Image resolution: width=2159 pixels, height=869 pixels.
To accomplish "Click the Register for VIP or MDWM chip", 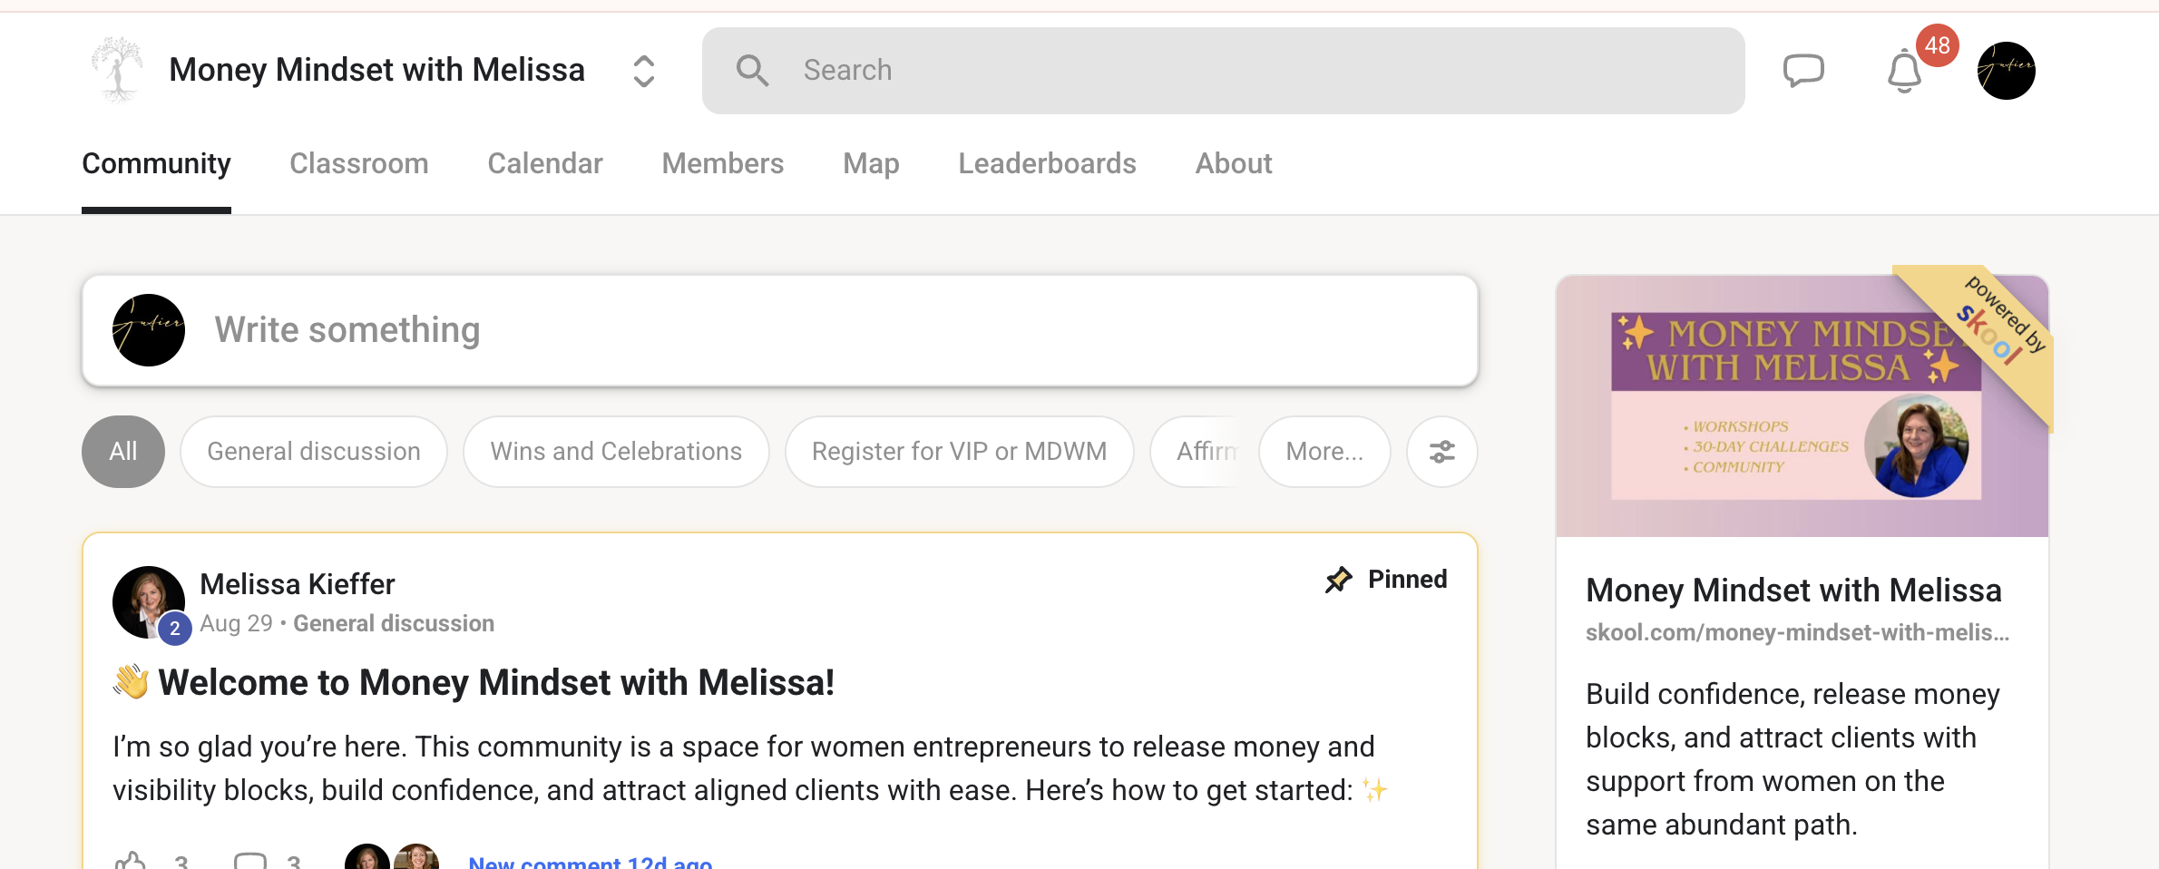I will pos(959,452).
